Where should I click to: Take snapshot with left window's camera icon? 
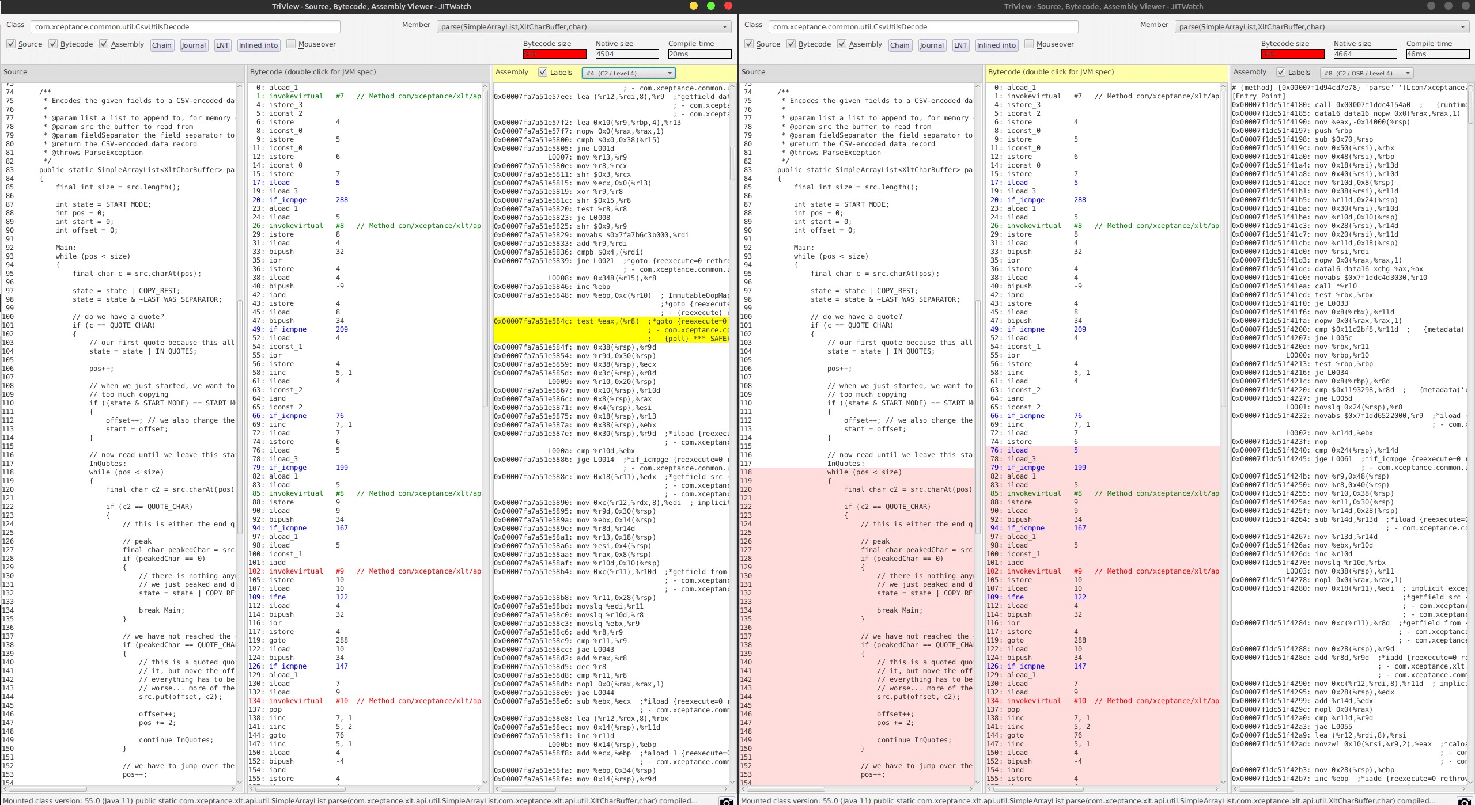point(727,801)
